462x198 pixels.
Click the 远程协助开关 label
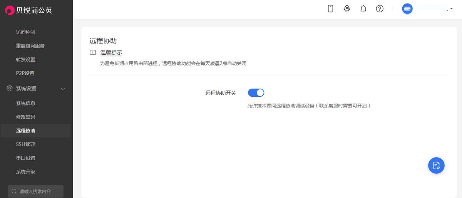pos(221,93)
